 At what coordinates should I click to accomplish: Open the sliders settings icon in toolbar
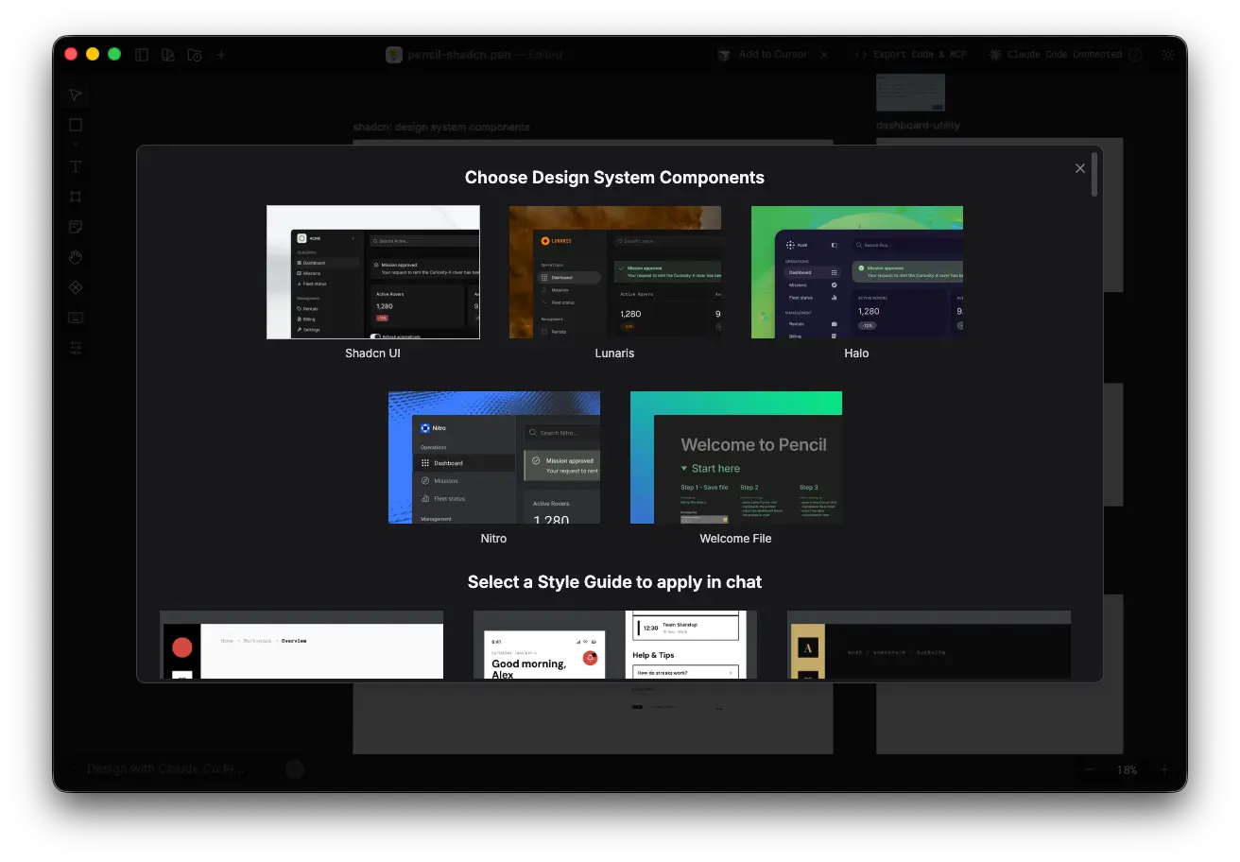pyautogui.click(x=76, y=348)
